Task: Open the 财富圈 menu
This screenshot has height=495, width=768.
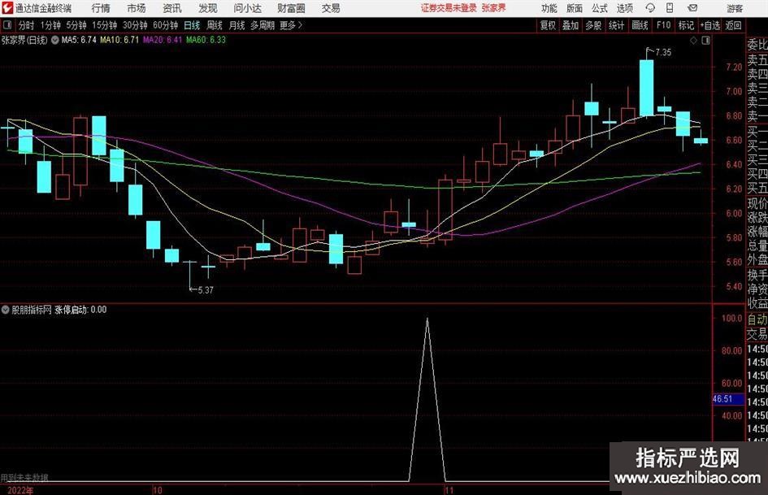Action: coord(291,8)
